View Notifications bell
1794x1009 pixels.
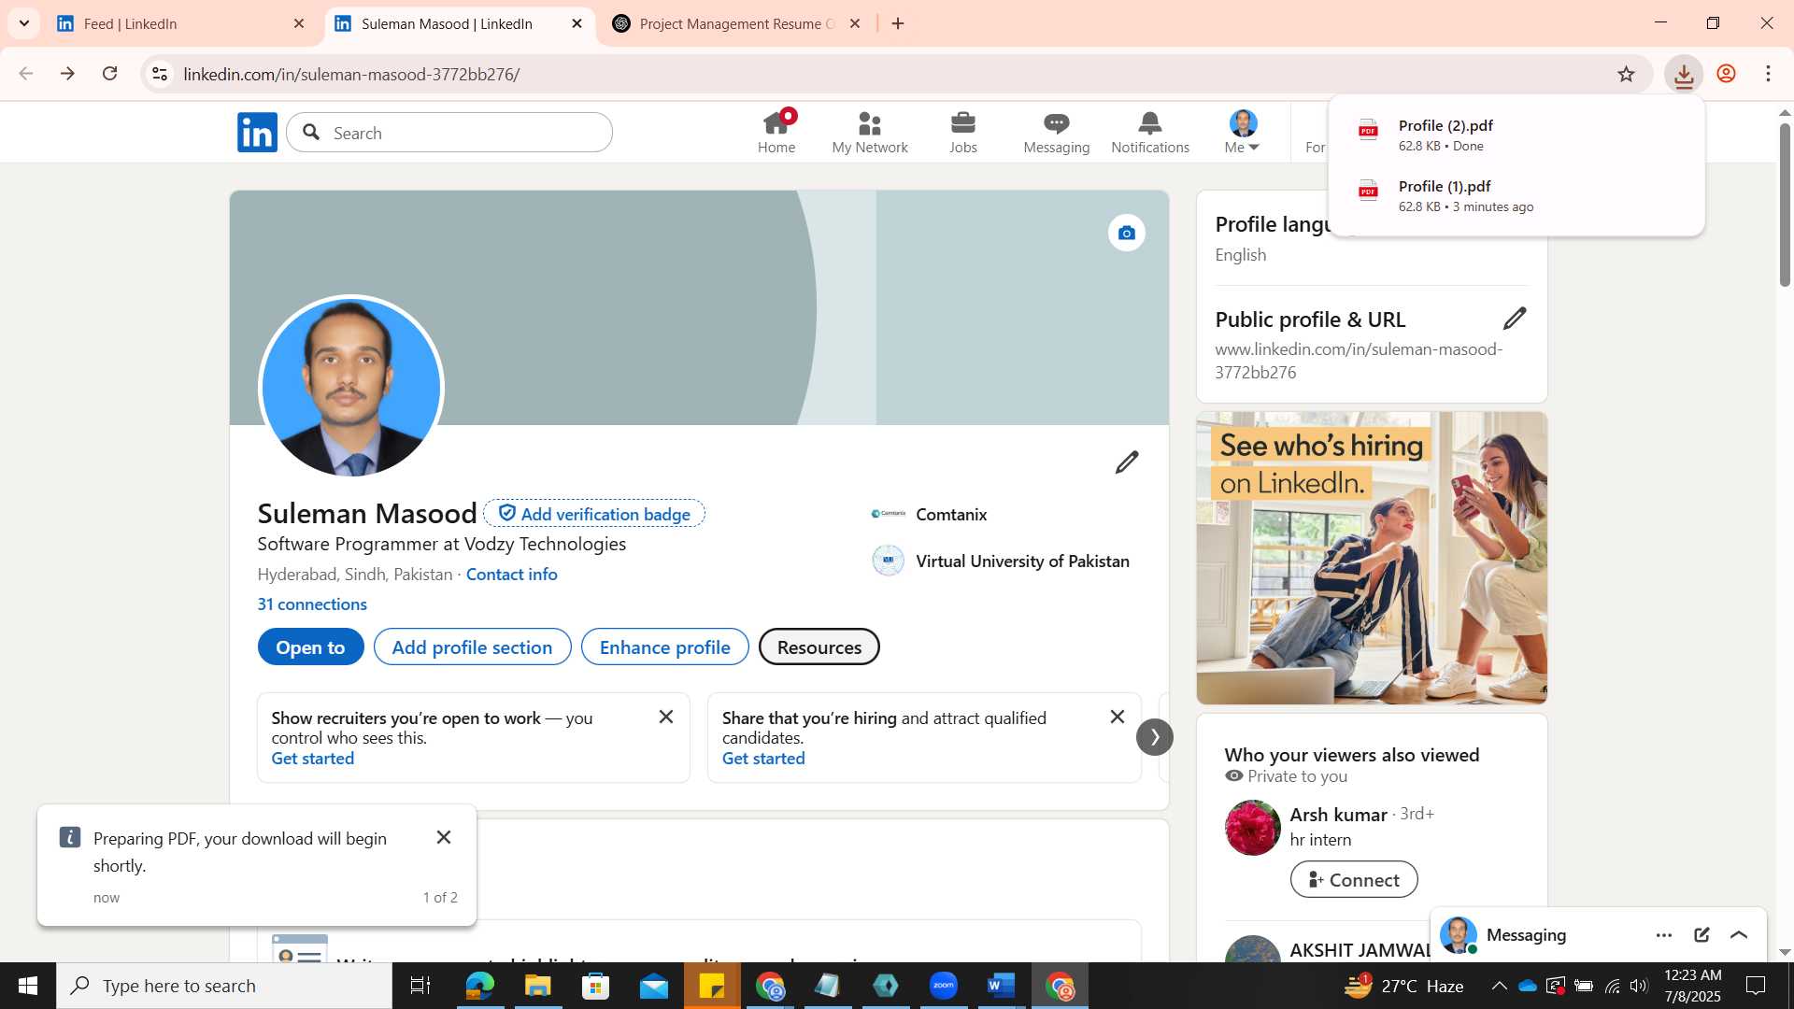click(x=1150, y=133)
